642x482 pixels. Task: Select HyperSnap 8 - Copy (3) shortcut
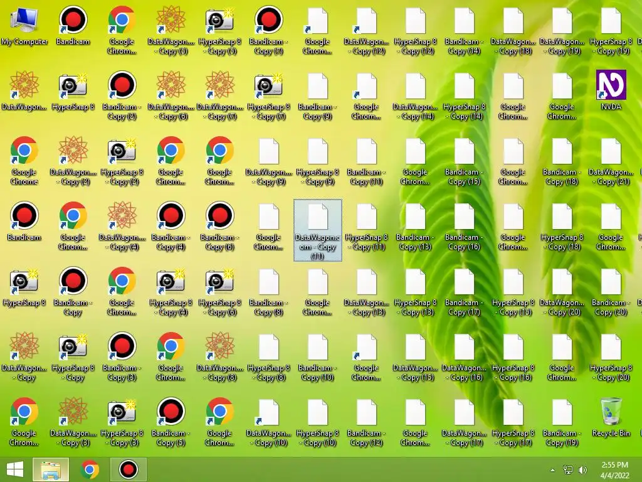click(x=122, y=422)
